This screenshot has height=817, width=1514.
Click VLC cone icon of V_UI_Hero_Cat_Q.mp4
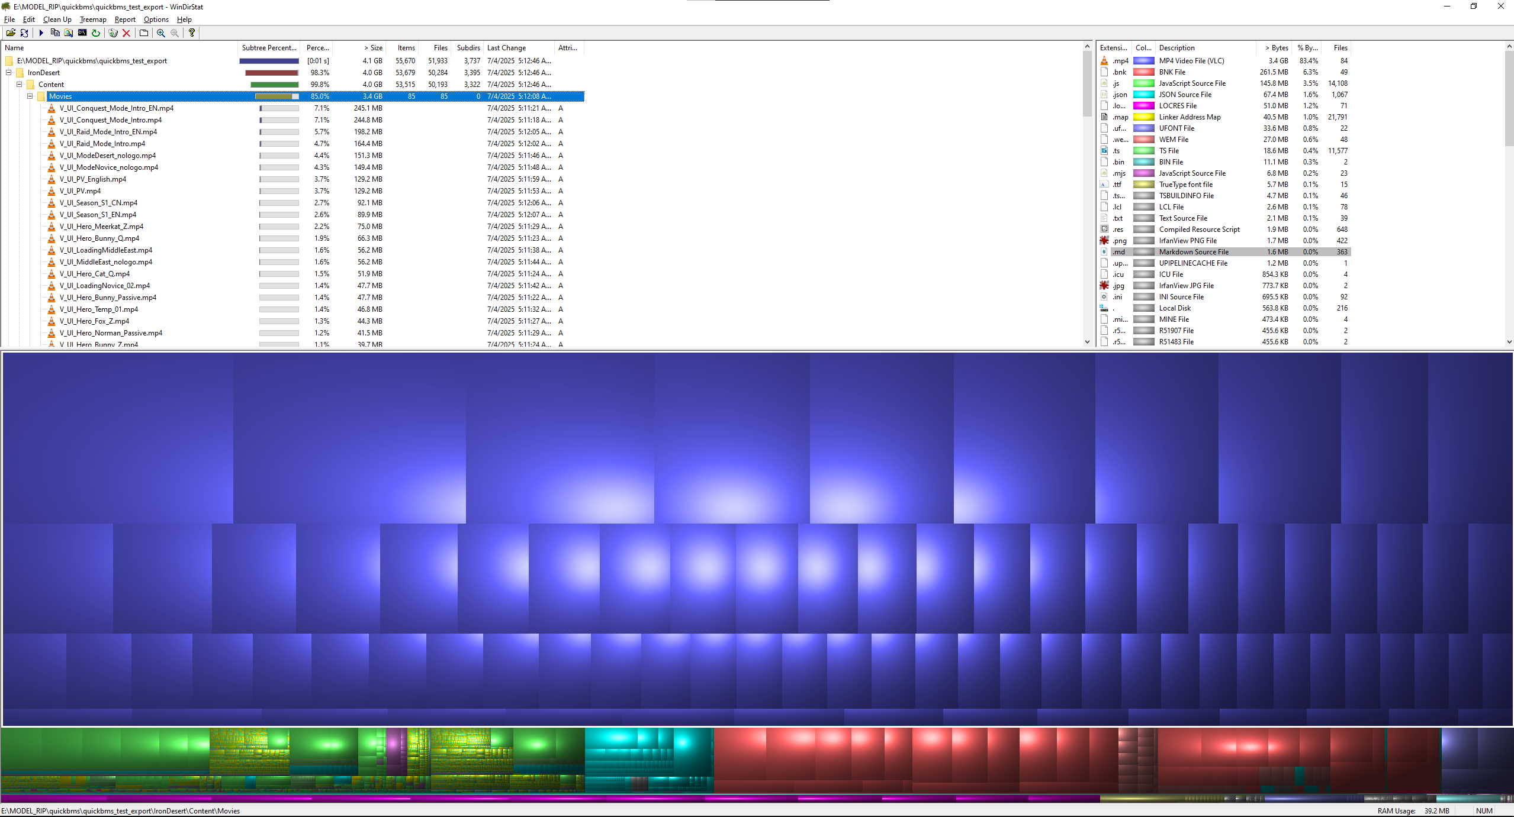click(x=52, y=274)
